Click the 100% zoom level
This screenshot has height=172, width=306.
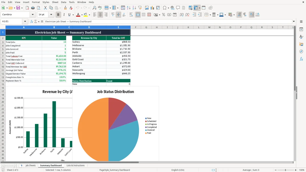coord(302,170)
